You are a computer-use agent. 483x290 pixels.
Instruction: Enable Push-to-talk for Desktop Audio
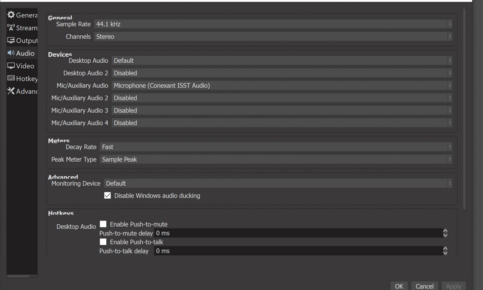(103, 242)
